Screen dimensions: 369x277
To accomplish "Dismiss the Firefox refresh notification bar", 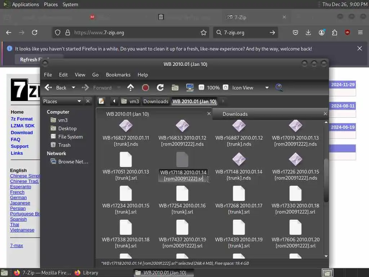I will click(360, 48).
